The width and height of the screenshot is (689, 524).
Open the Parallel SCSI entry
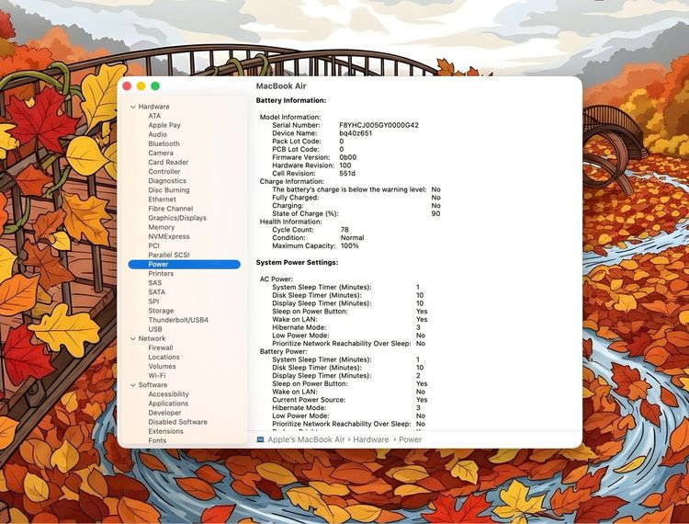[169, 255]
